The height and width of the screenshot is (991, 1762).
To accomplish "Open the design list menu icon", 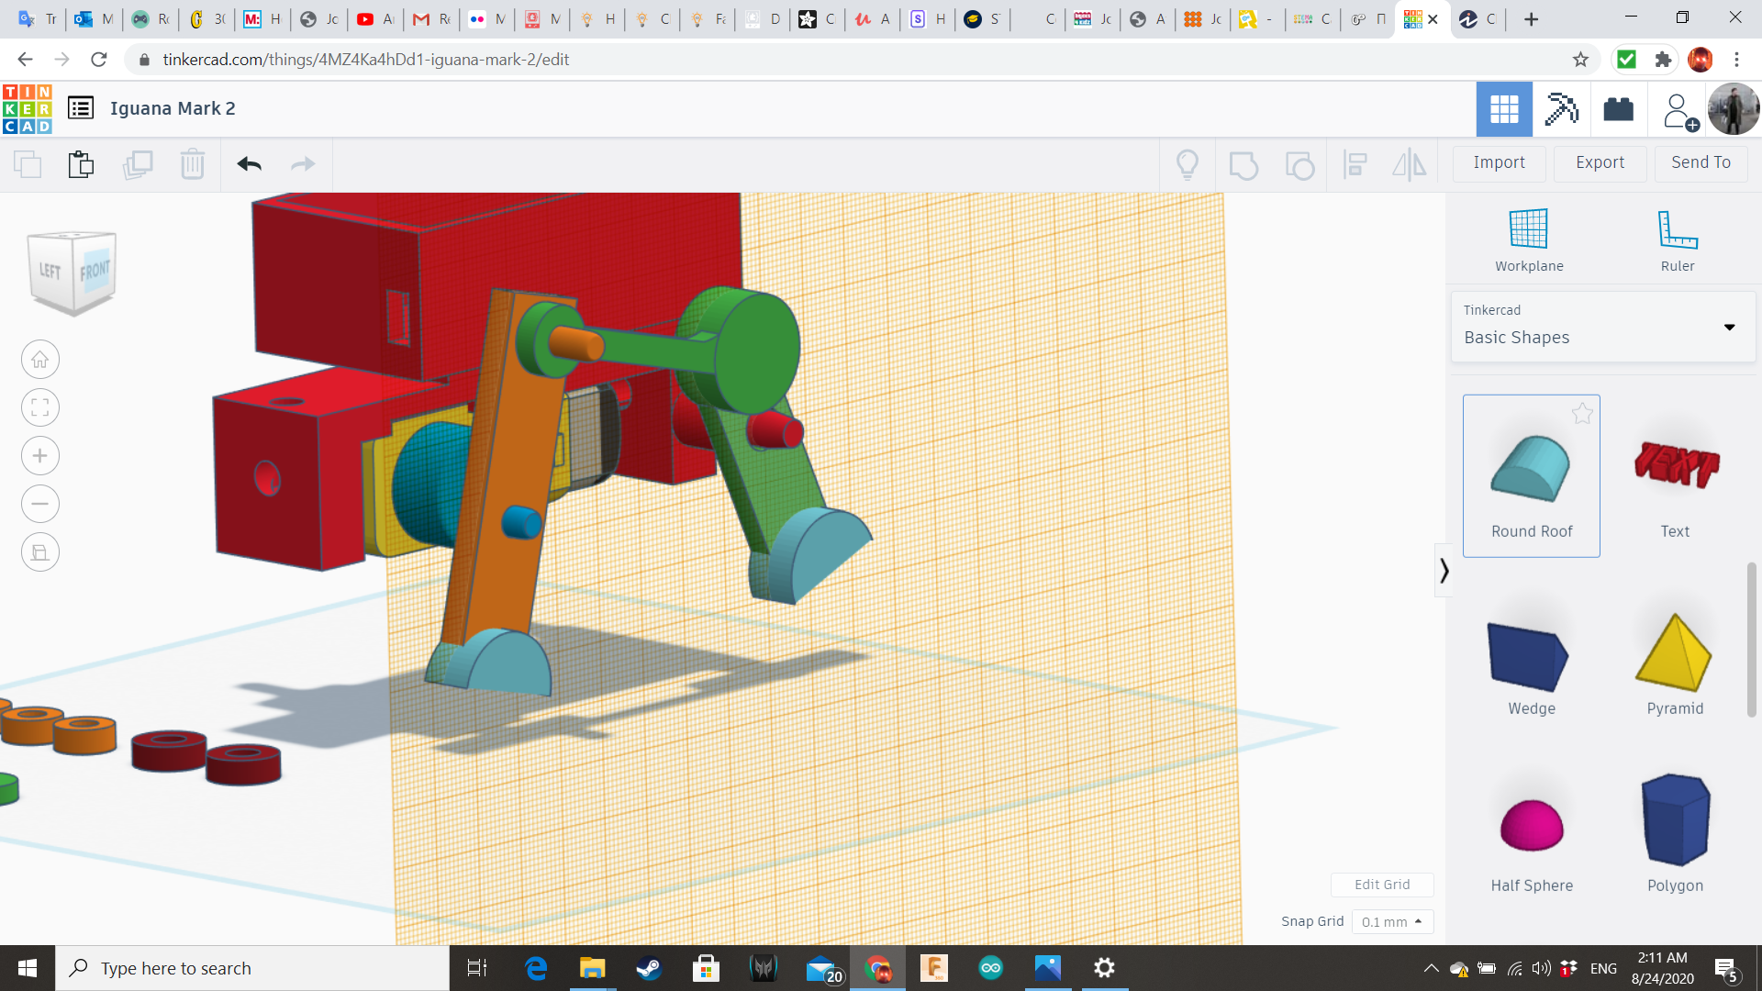I will pos(81,108).
